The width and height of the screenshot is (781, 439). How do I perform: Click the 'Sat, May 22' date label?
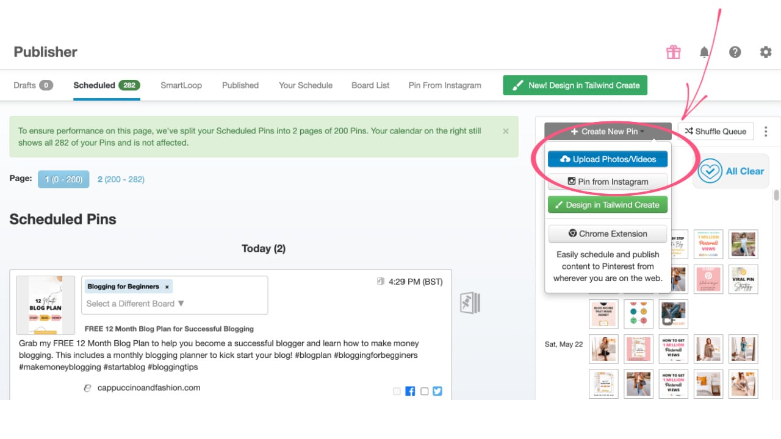563,344
